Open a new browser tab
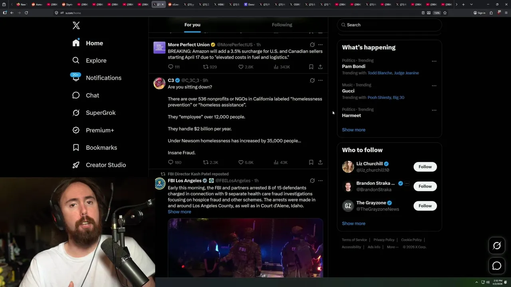Image resolution: width=511 pixels, height=287 pixels. click(x=463, y=4)
